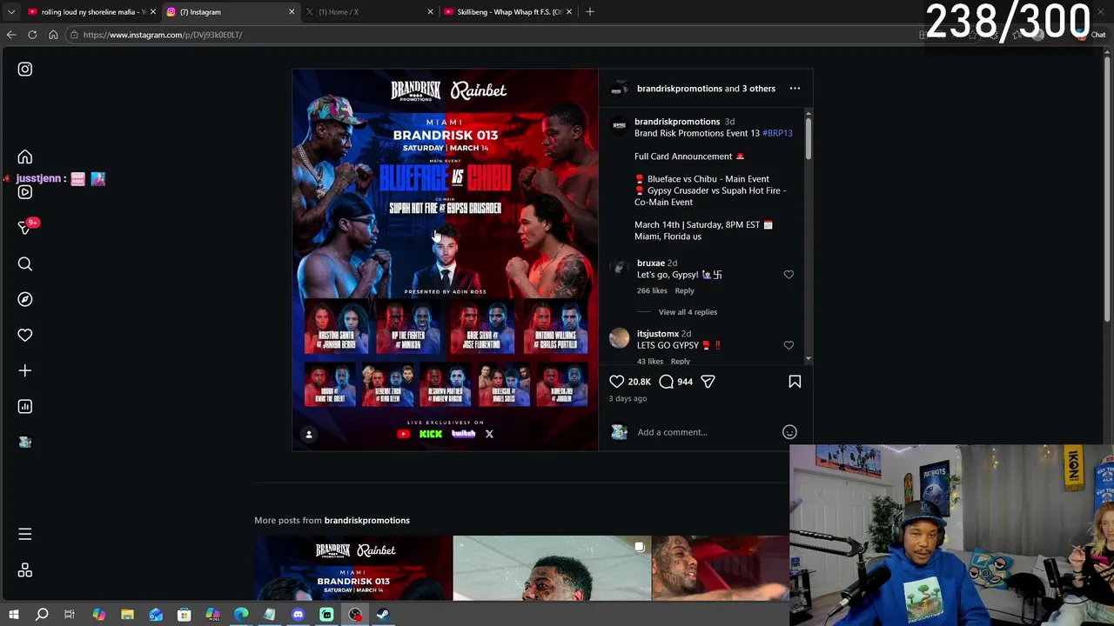Viewport: 1114px width, 626px height.
Task: Open bruxae username link
Action: click(x=650, y=263)
